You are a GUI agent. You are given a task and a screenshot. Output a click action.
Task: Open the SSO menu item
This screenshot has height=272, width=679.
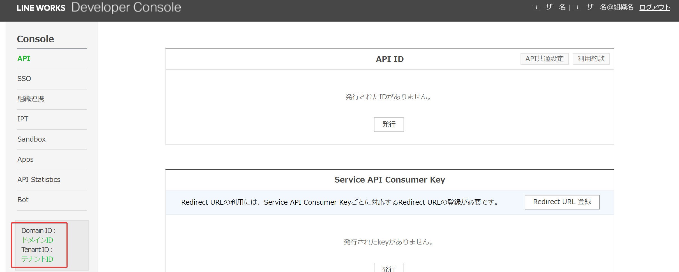[x=24, y=79]
